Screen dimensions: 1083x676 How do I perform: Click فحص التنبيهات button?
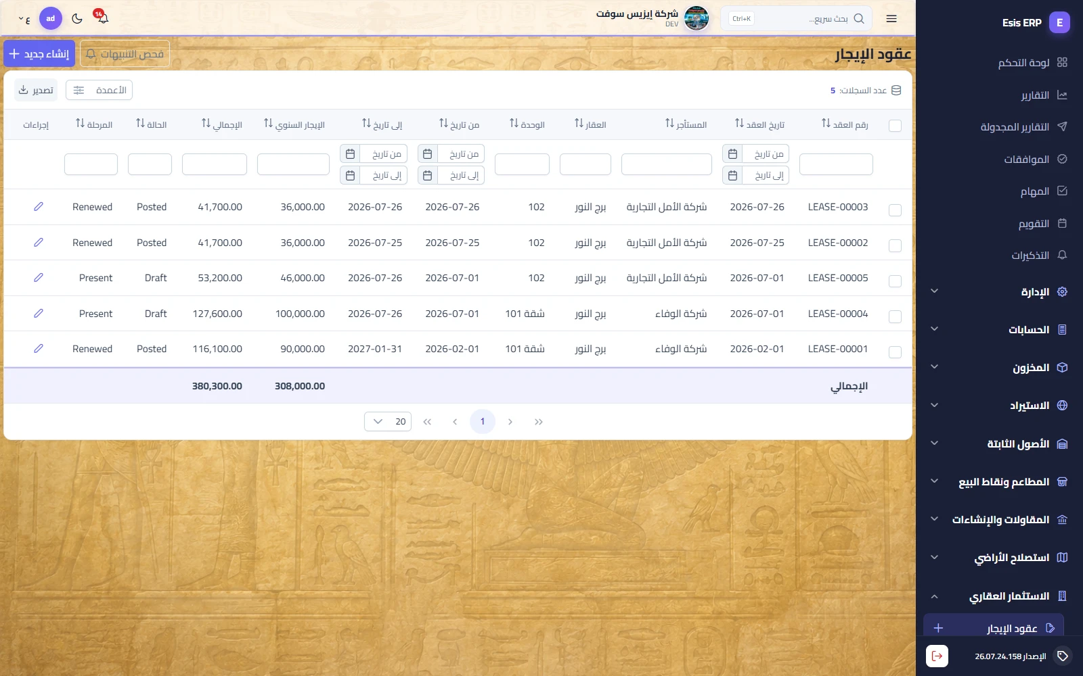click(x=125, y=53)
